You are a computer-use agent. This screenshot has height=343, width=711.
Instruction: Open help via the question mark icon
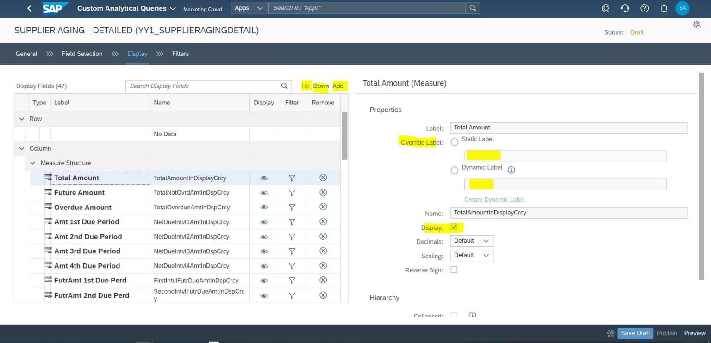pyautogui.click(x=644, y=8)
